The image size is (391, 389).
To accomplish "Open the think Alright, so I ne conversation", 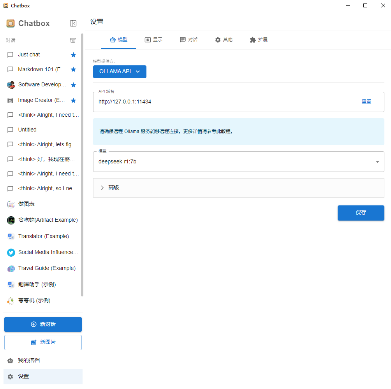I will 43,189.
